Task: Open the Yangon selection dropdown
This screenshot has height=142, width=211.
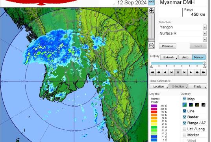Action: [x=205, y=27]
